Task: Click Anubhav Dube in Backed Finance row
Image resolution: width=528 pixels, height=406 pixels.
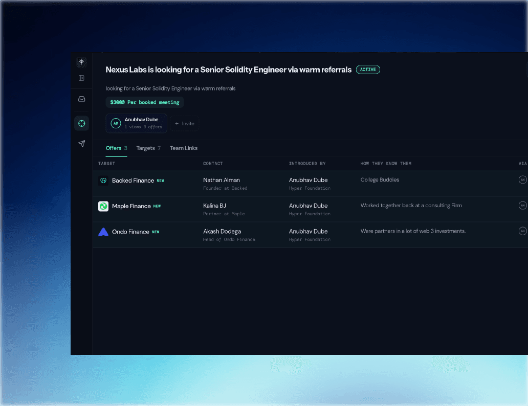Action: [308, 180]
